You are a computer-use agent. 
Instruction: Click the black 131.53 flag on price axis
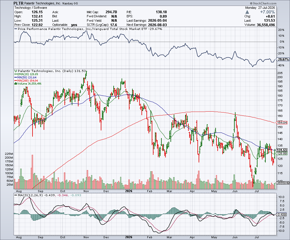(x=282, y=150)
